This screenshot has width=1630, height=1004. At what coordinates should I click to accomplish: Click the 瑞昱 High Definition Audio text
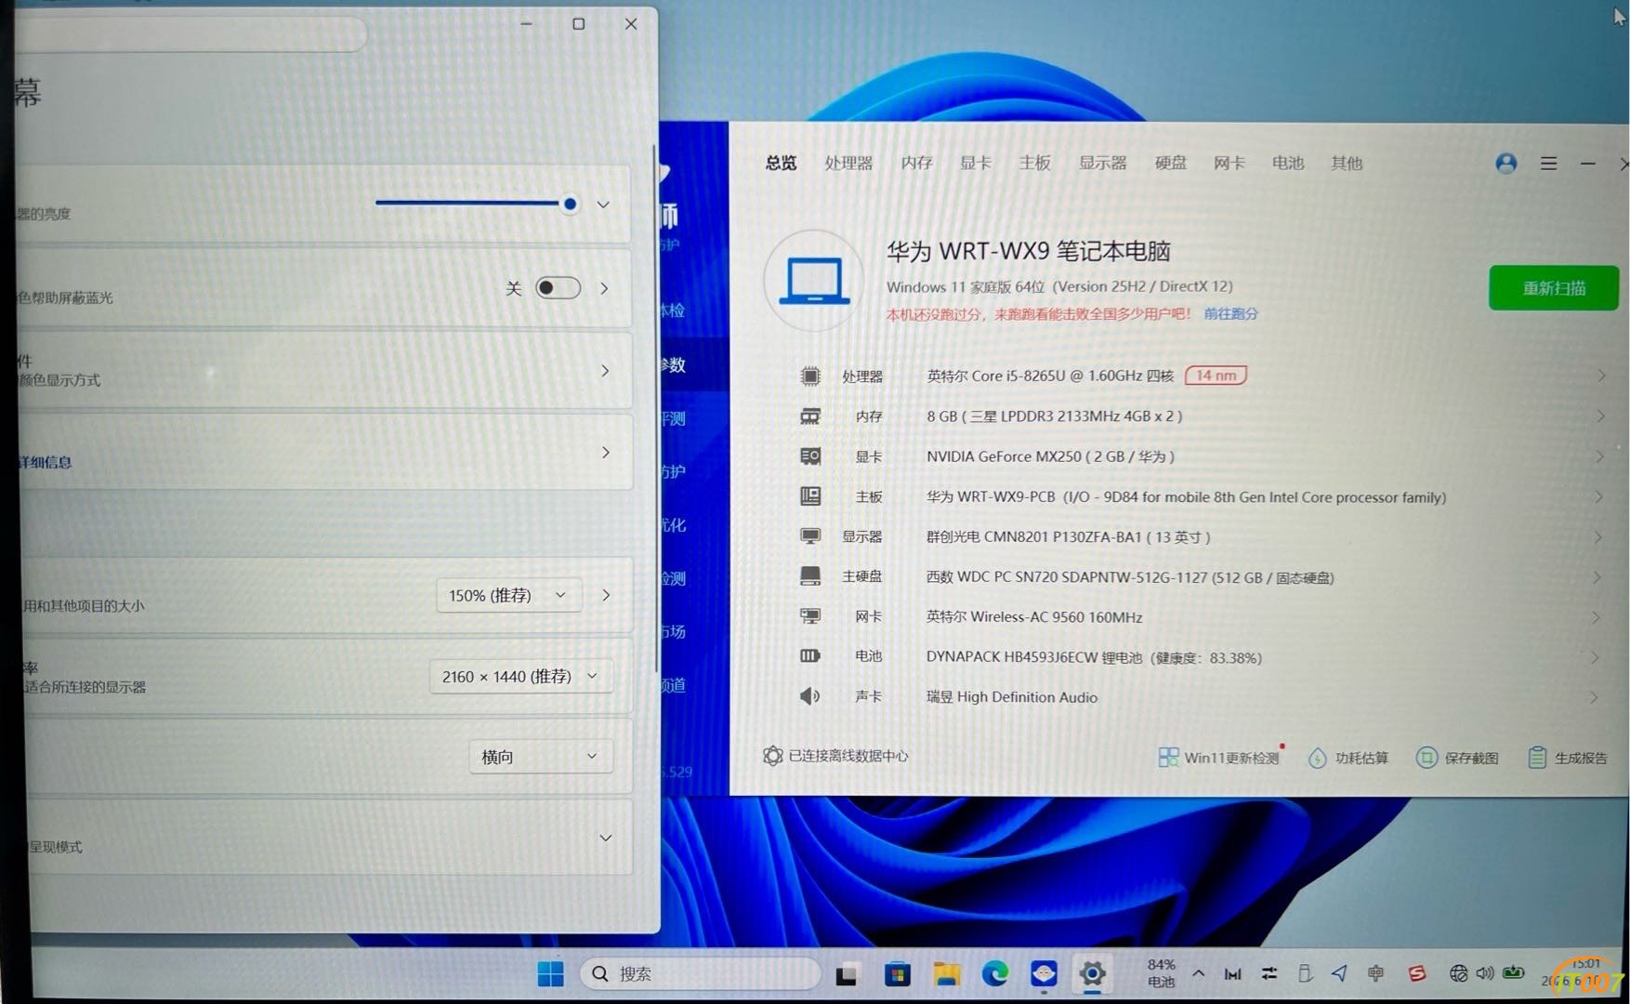coord(1012,697)
